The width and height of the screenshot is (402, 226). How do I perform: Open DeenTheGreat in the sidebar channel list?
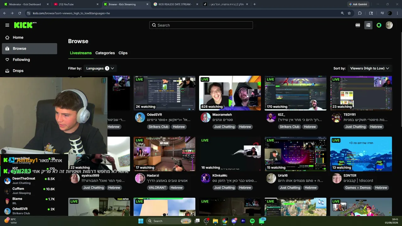[x=30, y=181]
